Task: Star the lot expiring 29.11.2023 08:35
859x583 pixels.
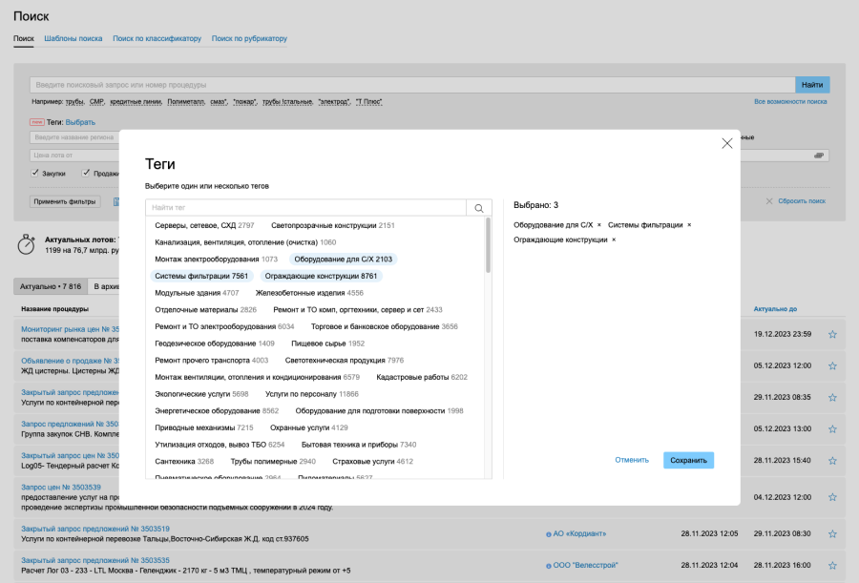Action: click(832, 397)
